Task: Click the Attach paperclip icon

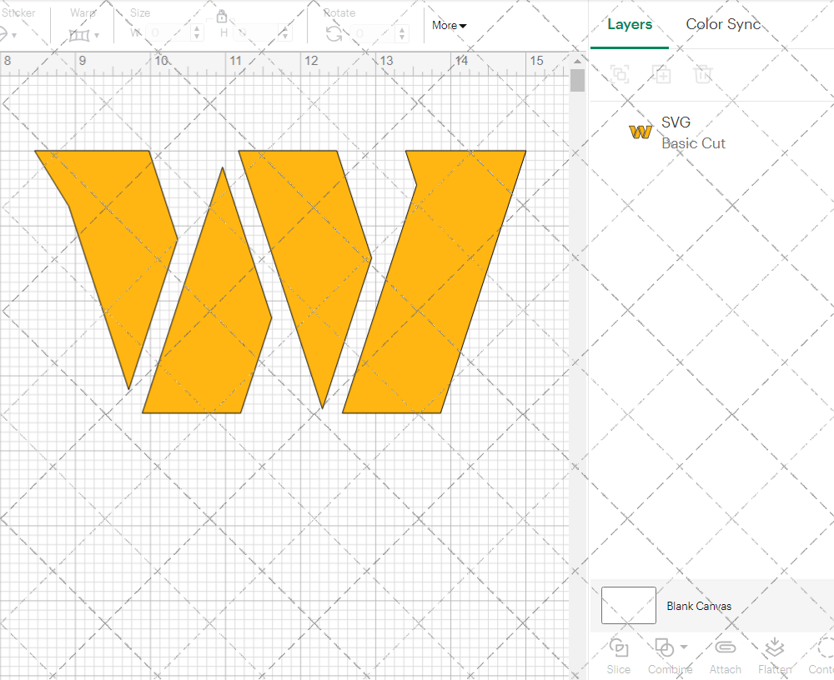Action: coord(726,648)
